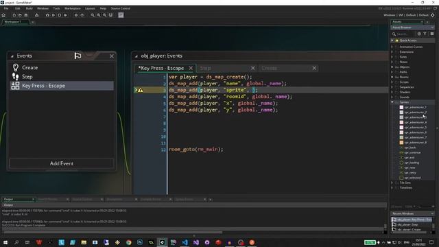Click the Laptop Mode toolbar icon
The image size is (439, 247).
pyautogui.click(x=121, y=15)
